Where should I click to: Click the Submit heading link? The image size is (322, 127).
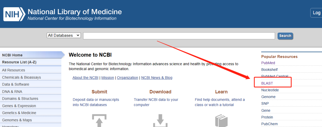(99, 92)
